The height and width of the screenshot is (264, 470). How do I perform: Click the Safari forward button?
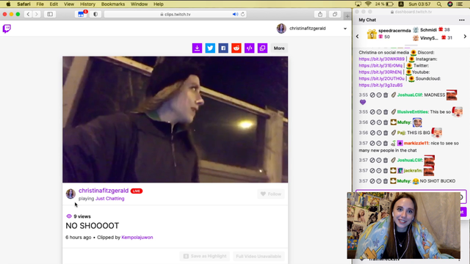coord(37,14)
